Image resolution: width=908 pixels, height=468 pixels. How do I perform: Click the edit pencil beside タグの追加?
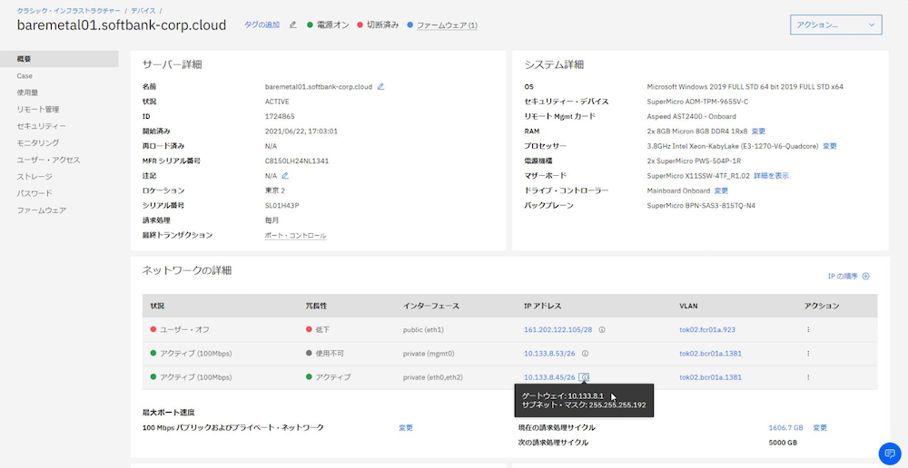[292, 24]
